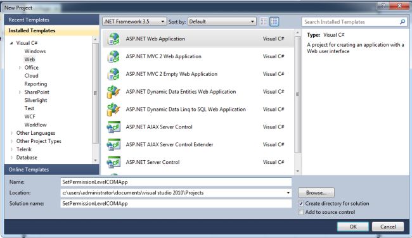Viewport: 412px width, 238px height.
Task: Select the Silverlight category
Action: [x=35, y=100]
